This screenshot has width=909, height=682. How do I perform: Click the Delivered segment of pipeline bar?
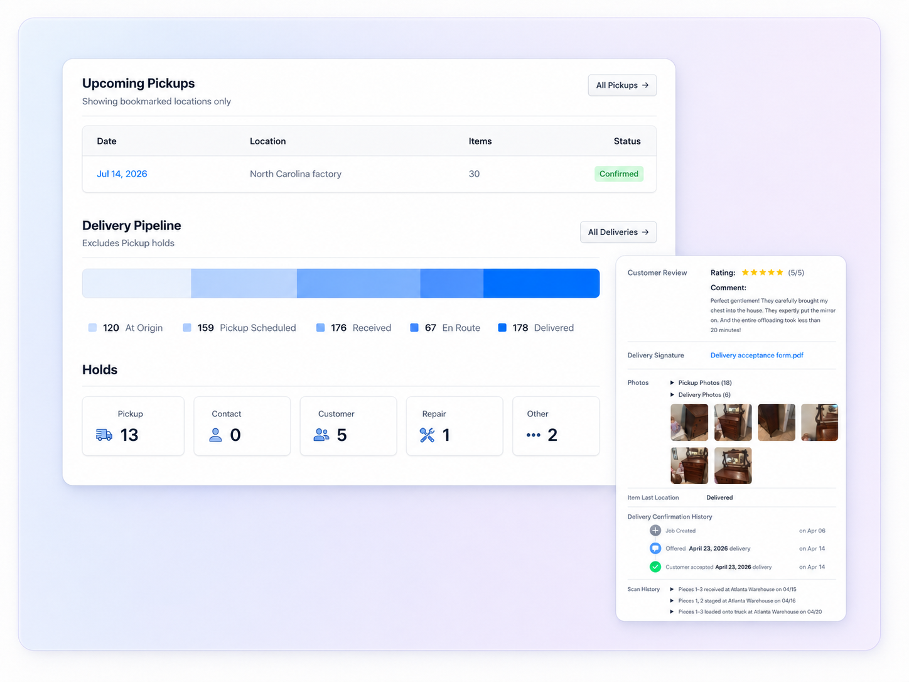[x=541, y=283]
